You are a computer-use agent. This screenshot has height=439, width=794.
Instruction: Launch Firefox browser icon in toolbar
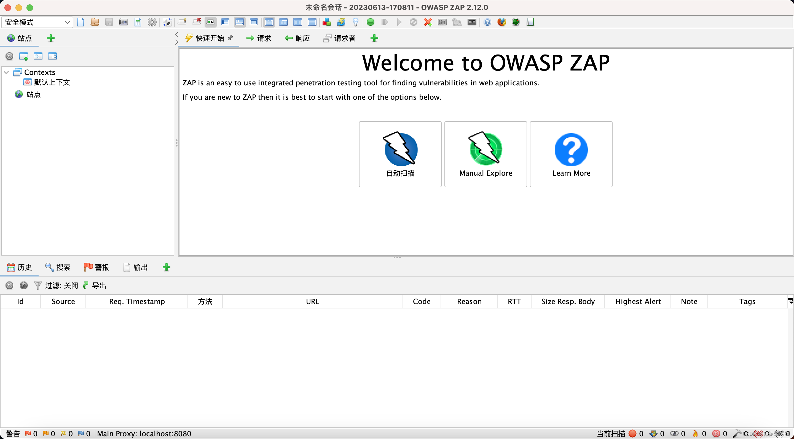[x=501, y=22]
